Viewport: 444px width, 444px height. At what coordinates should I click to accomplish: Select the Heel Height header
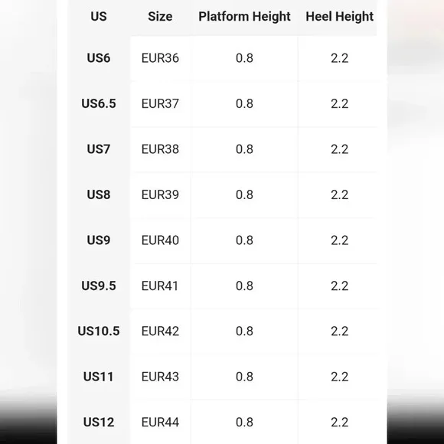(340, 16)
